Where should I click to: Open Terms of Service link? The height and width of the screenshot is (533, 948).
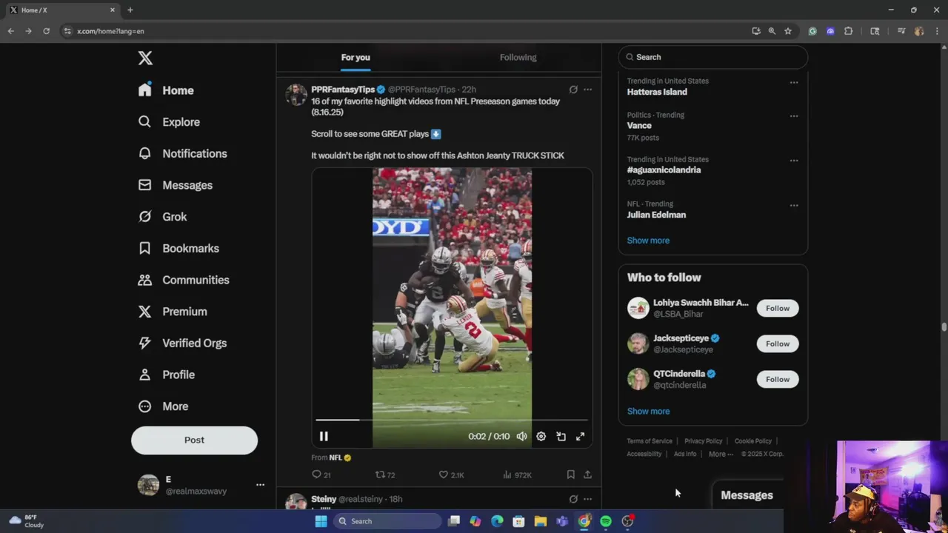tap(650, 441)
